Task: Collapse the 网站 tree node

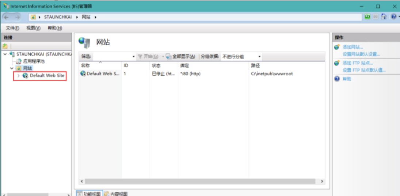Action: pyautogui.click(x=11, y=68)
